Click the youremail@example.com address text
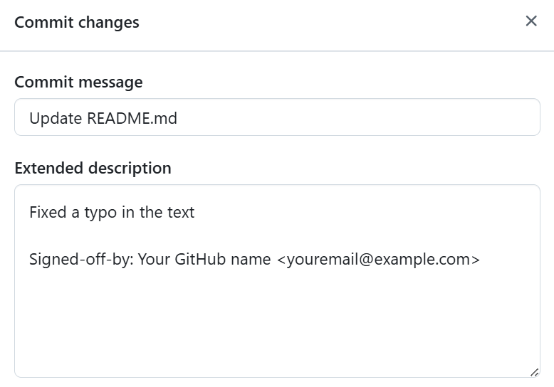This screenshot has width=554, height=387. pos(378,259)
